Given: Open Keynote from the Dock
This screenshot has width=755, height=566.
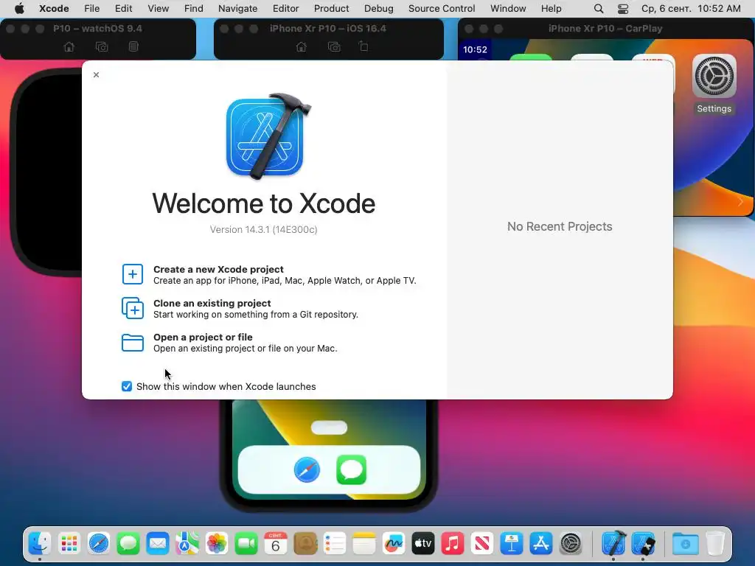Looking at the screenshot, I should tap(512, 544).
